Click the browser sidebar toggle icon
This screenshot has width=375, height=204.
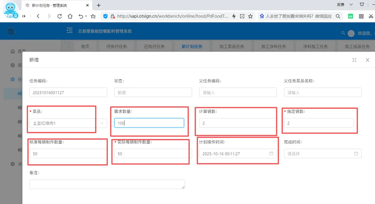24,16
